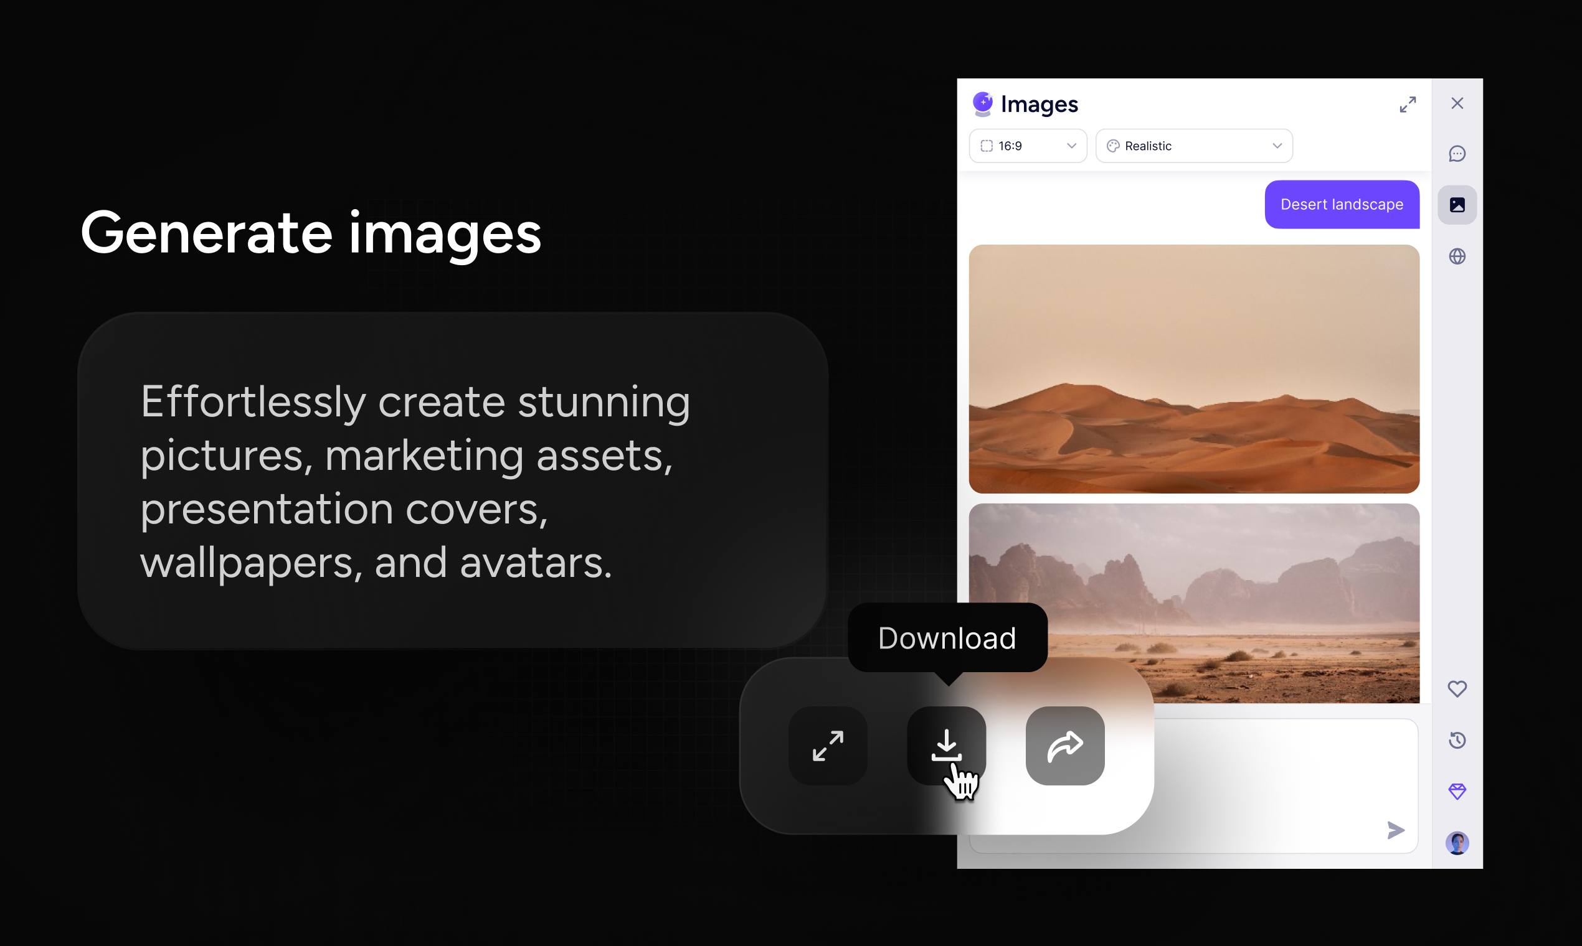
Task: Click the diamond premium icon
Action: click(1456, 791)
